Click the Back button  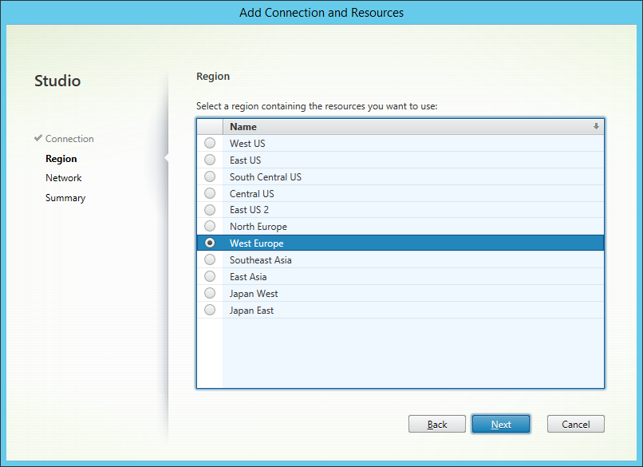(436, 424)
